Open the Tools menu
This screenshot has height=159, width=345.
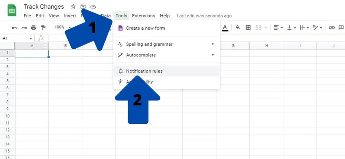122,16
